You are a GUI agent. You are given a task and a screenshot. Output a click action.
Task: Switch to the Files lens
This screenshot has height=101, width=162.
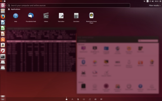click(78, 99)
